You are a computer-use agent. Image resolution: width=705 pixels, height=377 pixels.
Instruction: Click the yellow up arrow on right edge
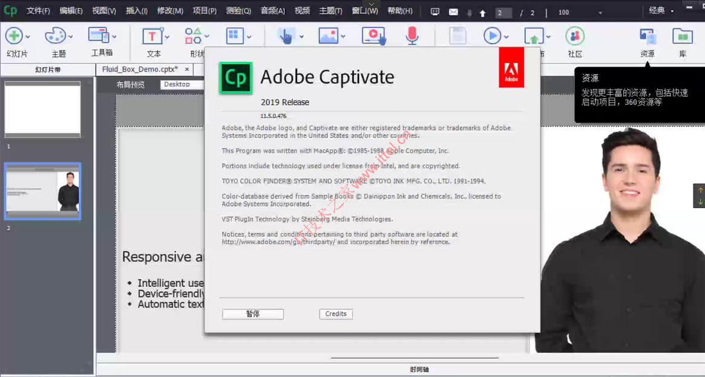tap(701, 190)
